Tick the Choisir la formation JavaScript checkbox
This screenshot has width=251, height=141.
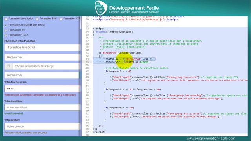tap(9, 66)
